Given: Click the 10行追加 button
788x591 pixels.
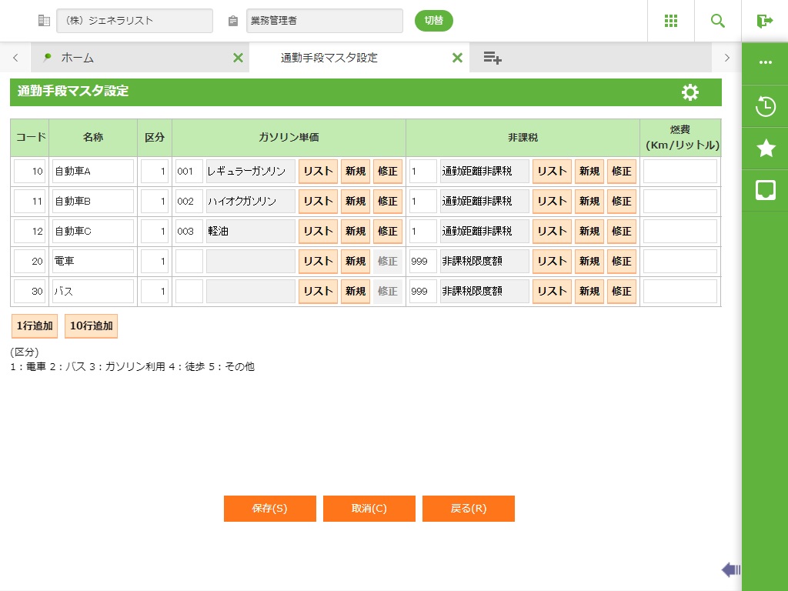Looking at the screenshot, I should tap(91, 326).
